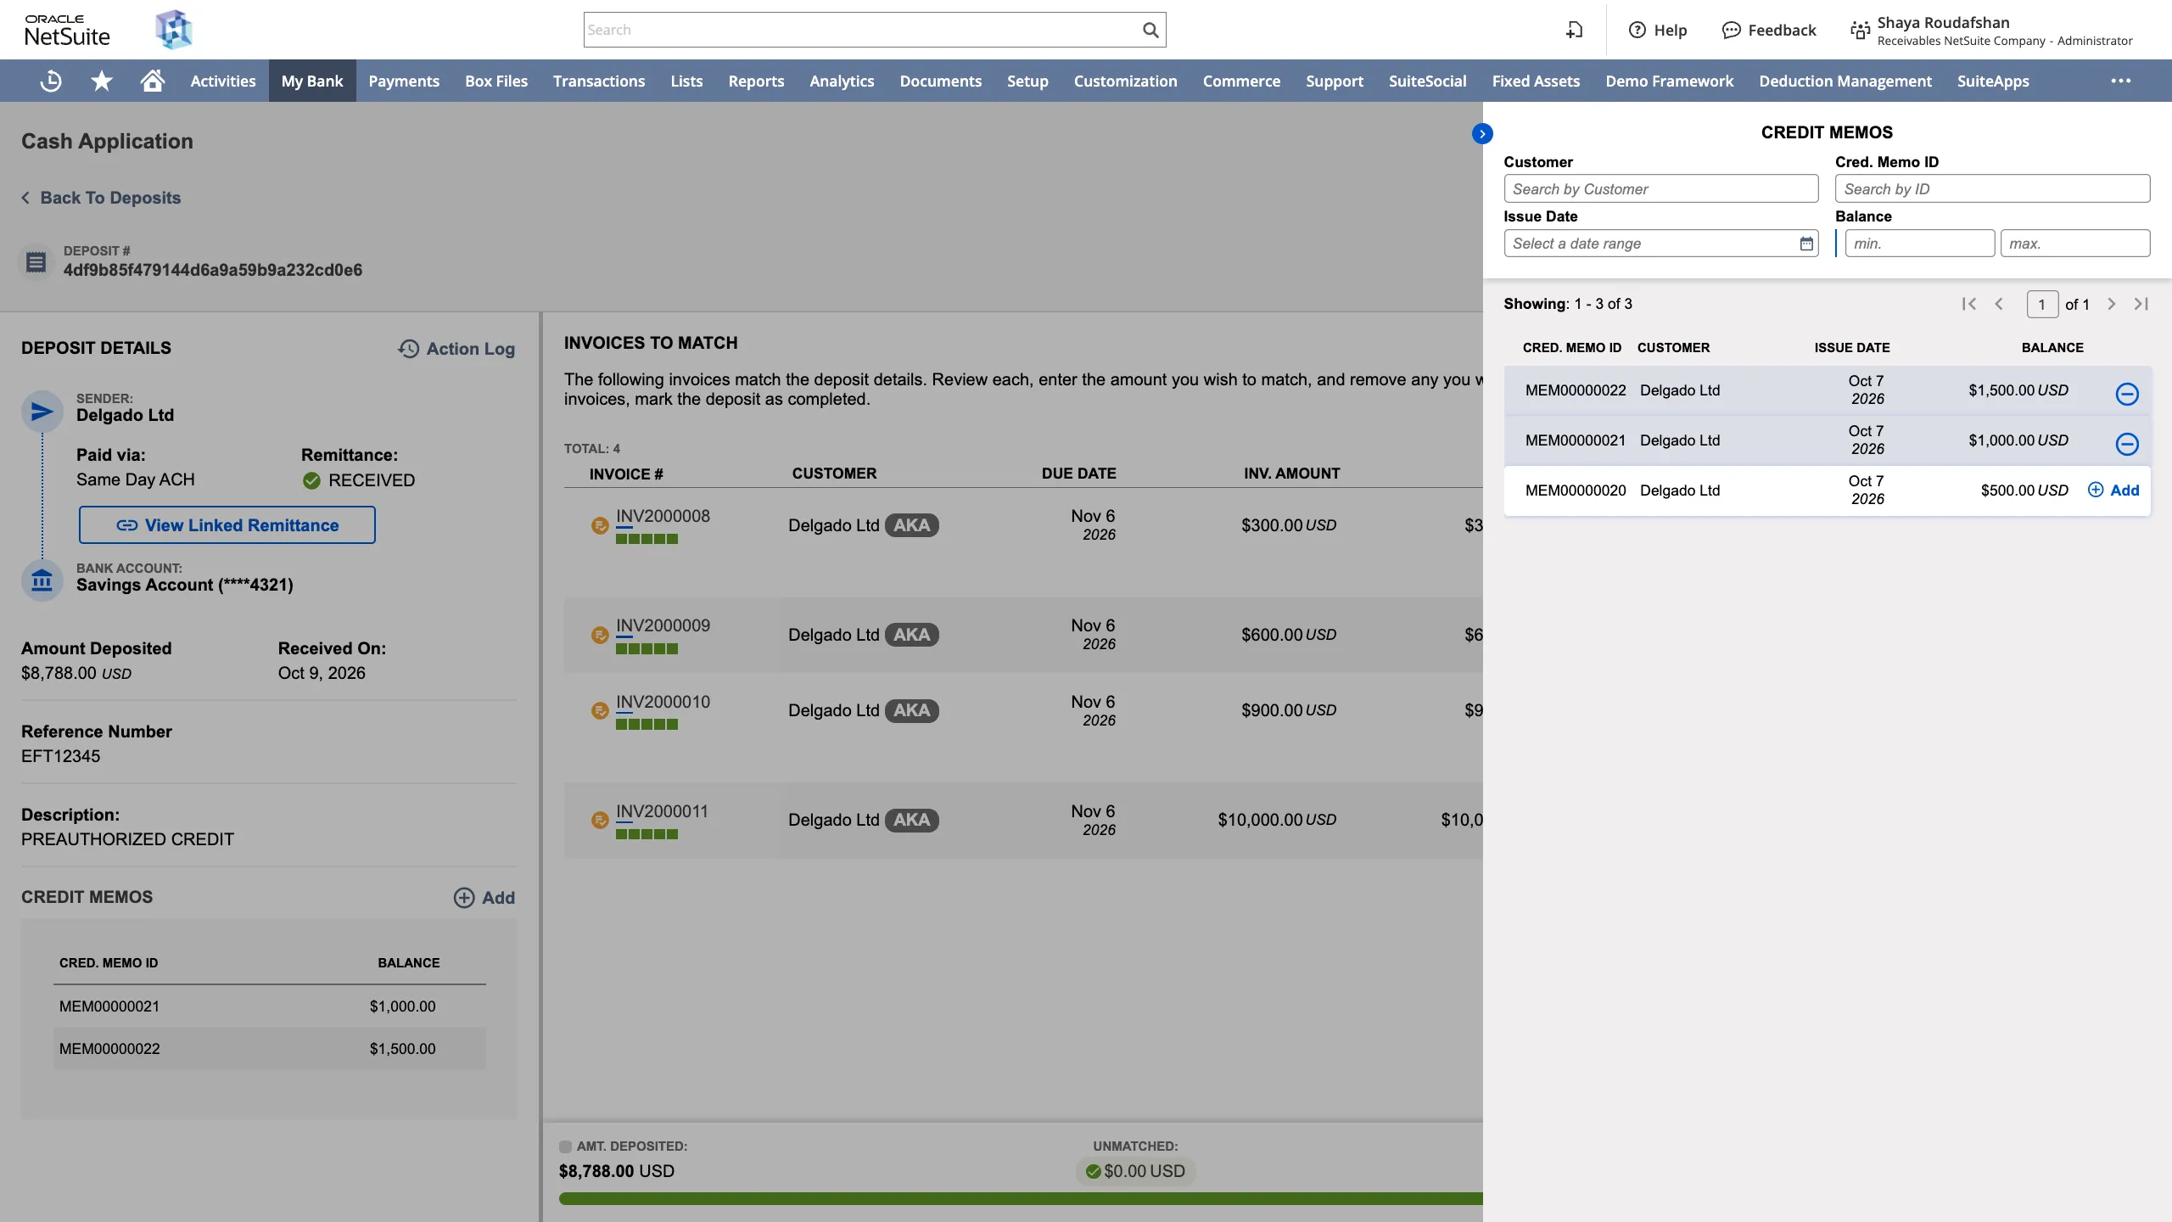This screenshot has height=1222, width=2172.
Task: Remove credit memo MEM00000022 with minus icon
Action: (x=2127, y=394)
